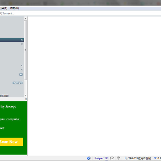Click the Jawego advertisement text
This screenshot has width=161, height=161.
[x=9, y=106]
